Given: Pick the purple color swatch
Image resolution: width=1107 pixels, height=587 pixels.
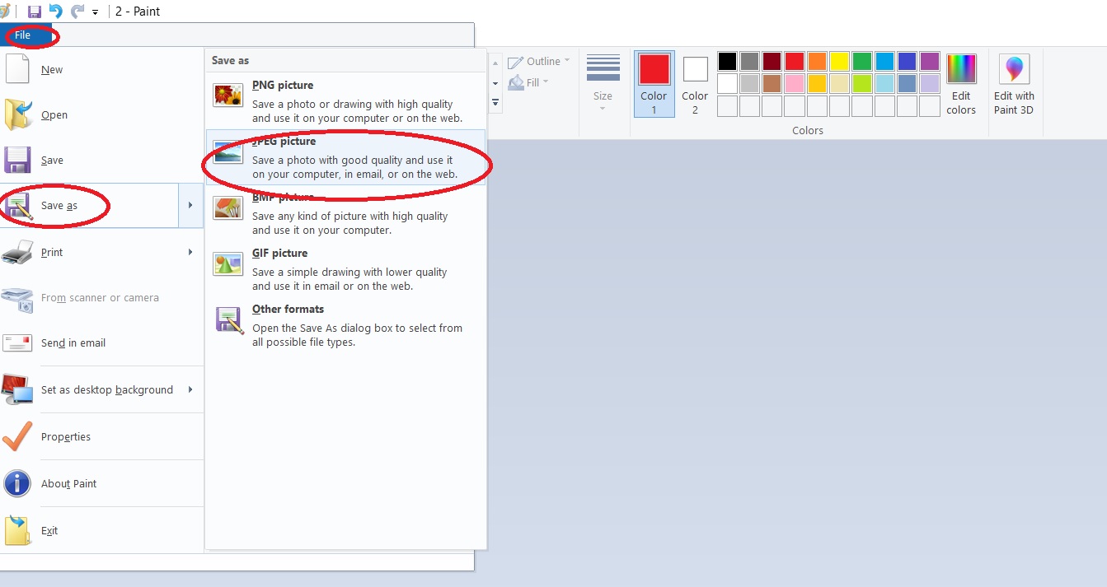Looking at the screenshot, I should point(930,62).
